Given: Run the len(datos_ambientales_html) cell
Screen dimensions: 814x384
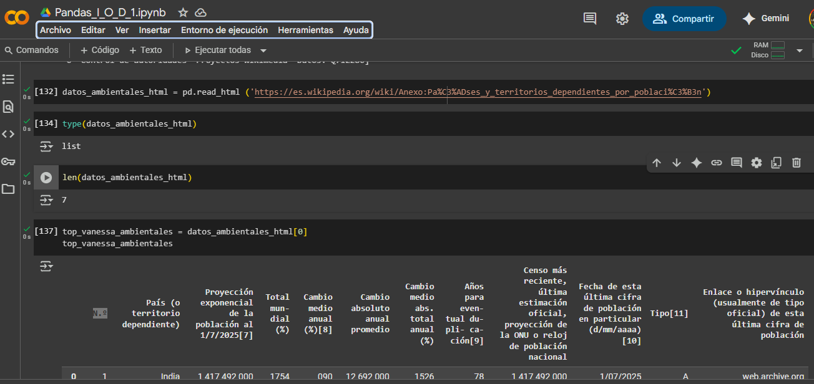Looking at the screenshot, I should (46, 178).
